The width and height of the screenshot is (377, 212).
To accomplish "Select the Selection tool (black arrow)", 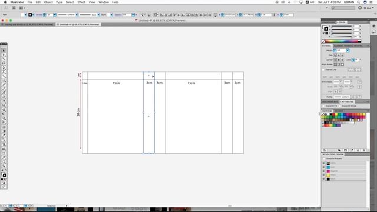I will (x=4, y=51).
